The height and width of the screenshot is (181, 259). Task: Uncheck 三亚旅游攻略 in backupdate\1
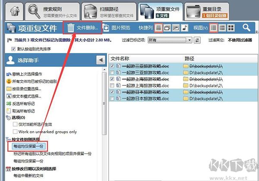pos(112,66)
